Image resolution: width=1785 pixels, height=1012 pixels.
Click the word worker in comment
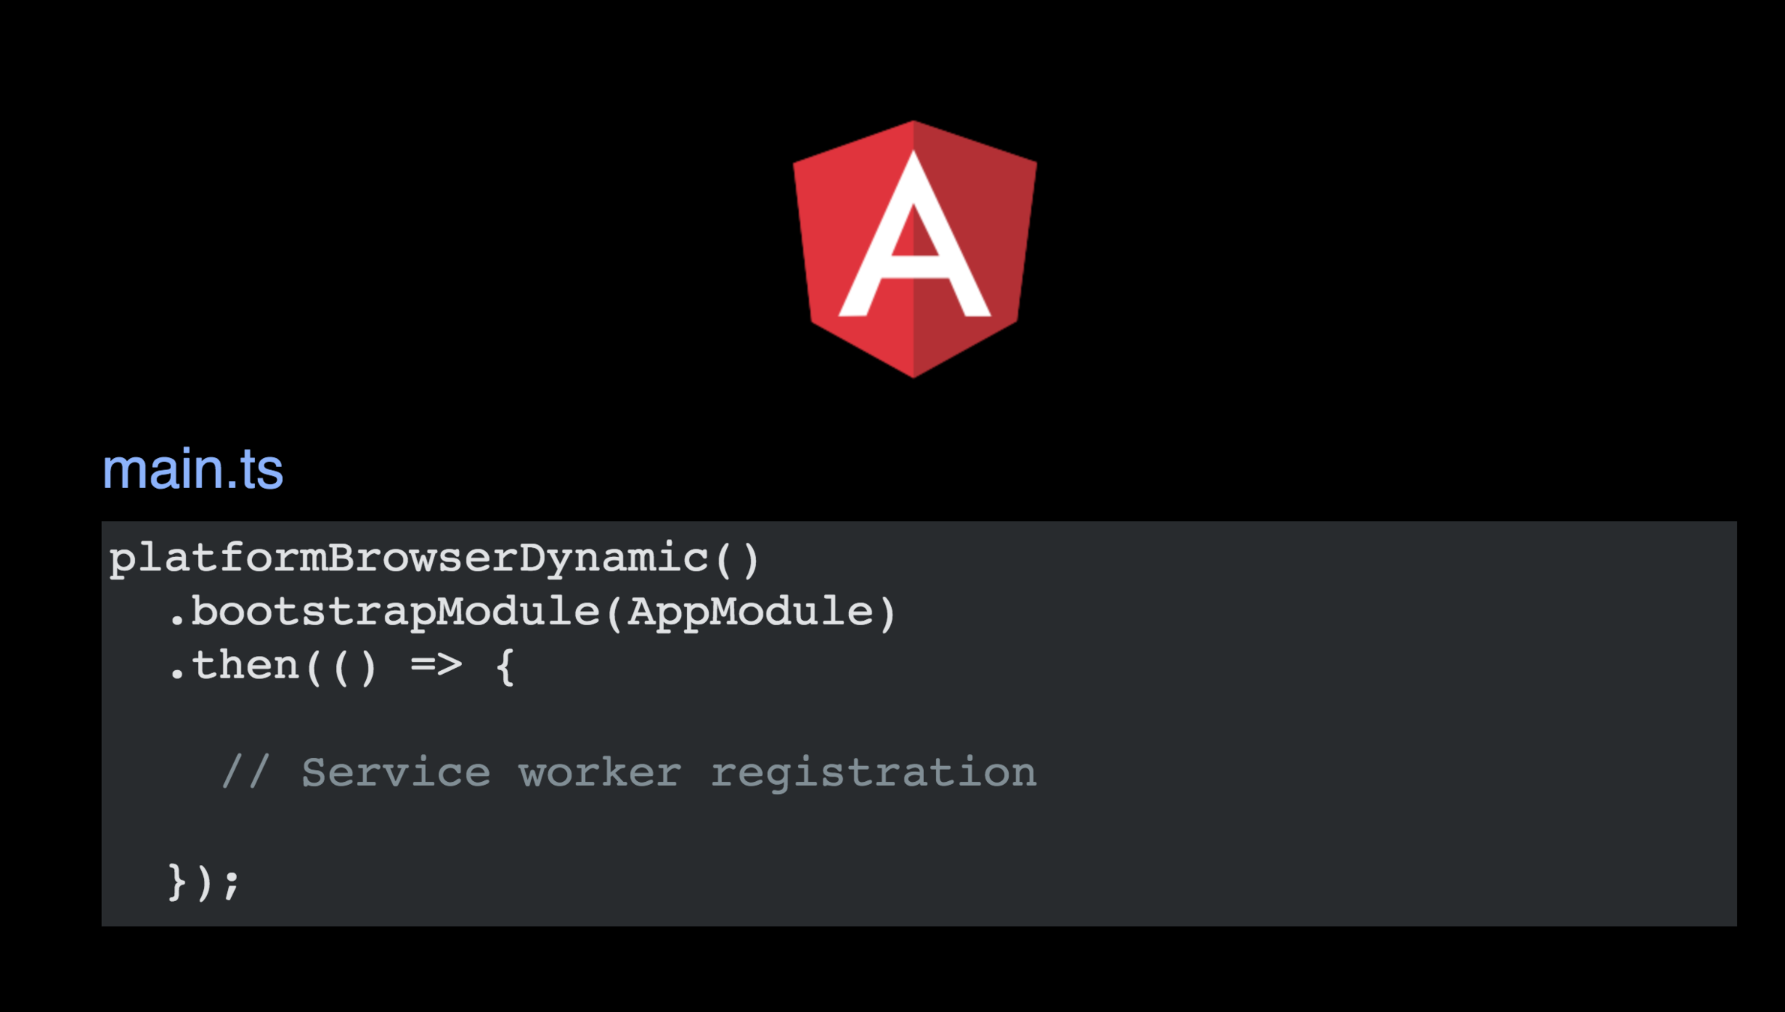[600, 772]
